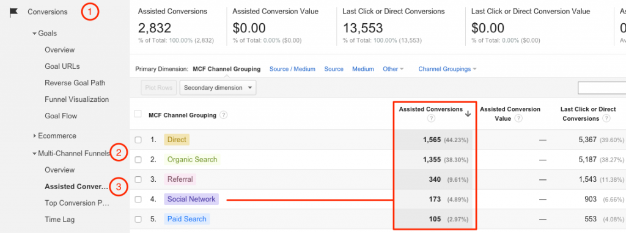This screenshot has width=626, height=233.
Task: Click the 553 last click conversions cell
Action: pos(590,219)
